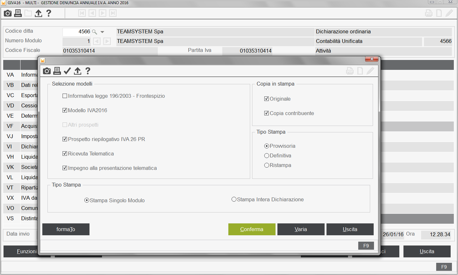Click the folder icon in main window toolbar

point(28,13)
